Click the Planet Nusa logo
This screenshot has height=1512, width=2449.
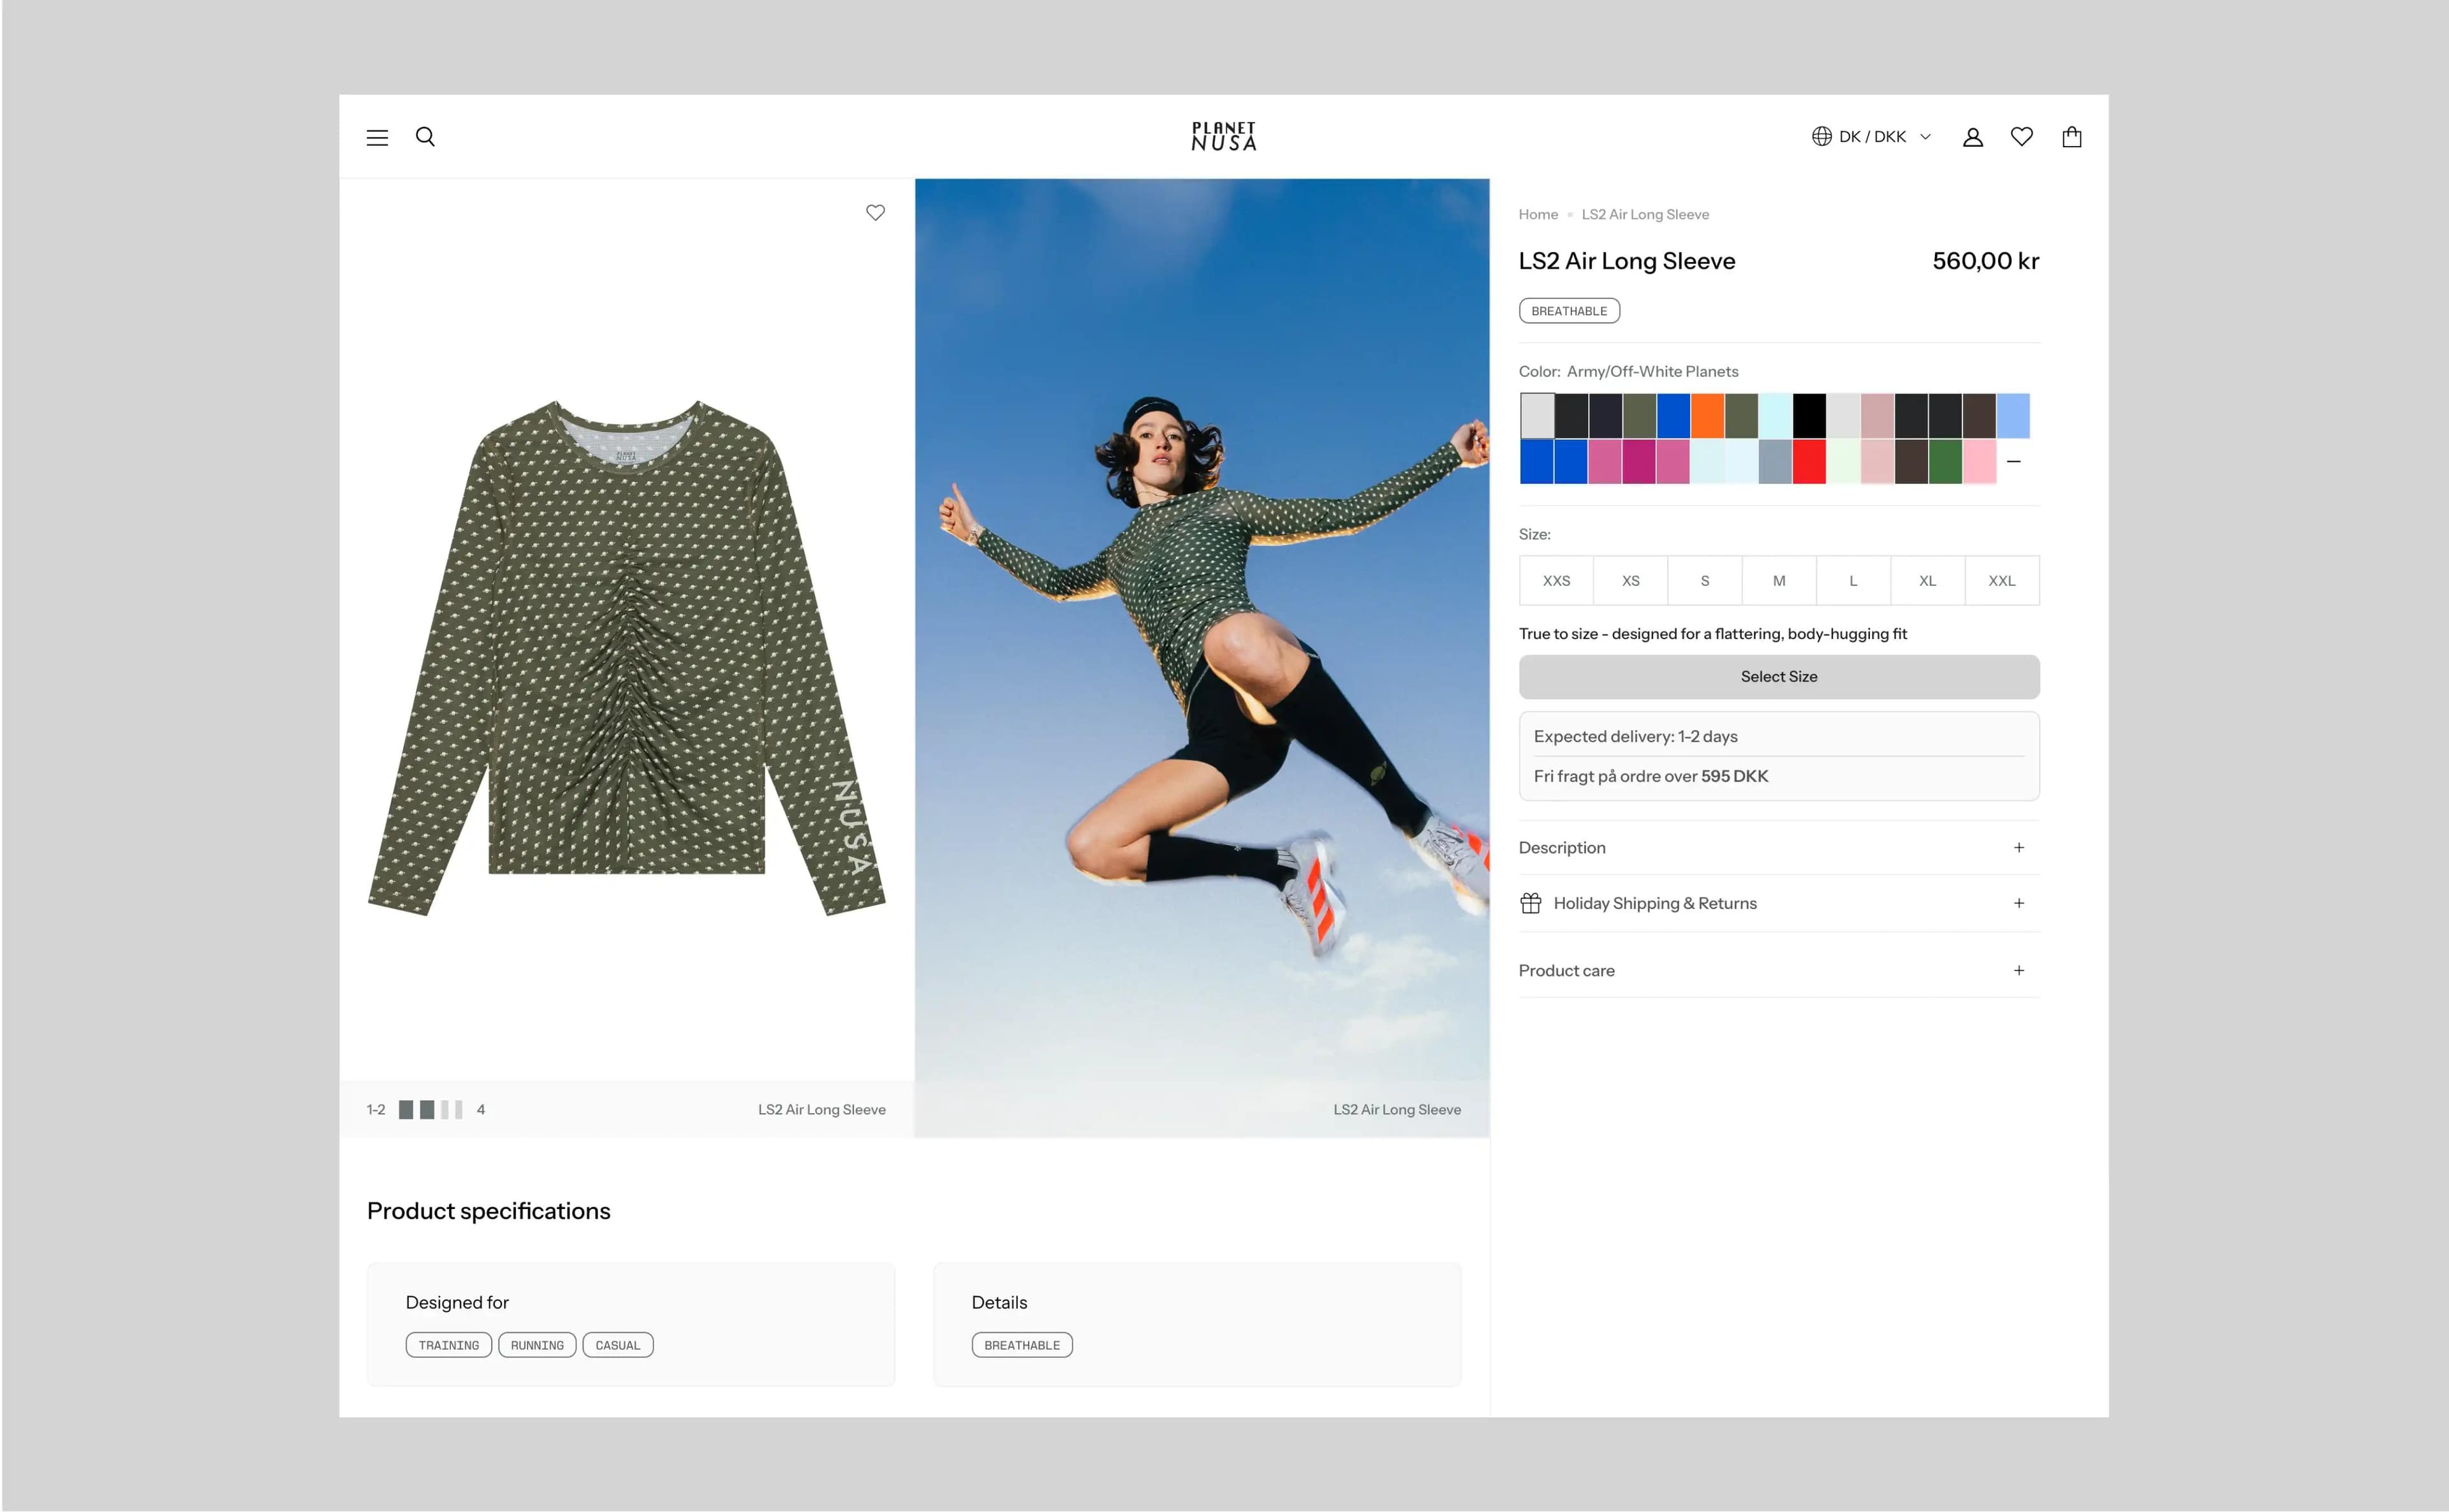1223,136
